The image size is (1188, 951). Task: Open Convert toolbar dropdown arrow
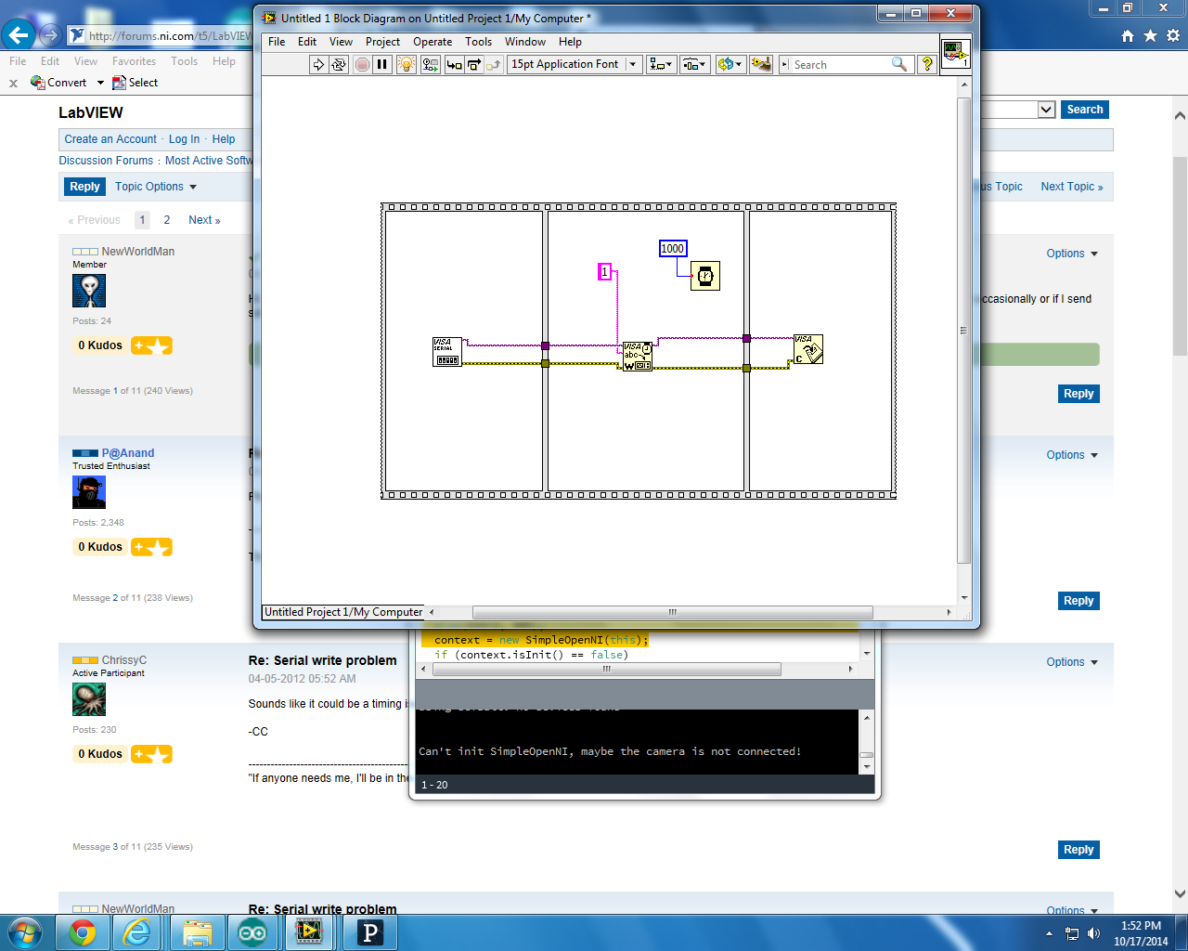pyautogui.click(x=101, y=83)
